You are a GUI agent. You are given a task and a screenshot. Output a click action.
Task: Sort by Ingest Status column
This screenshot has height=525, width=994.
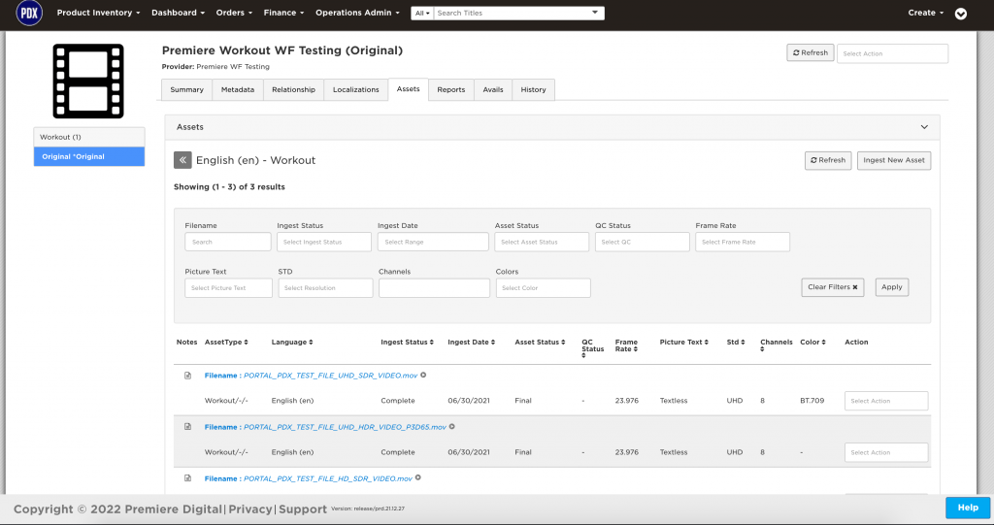pos(407,343)
